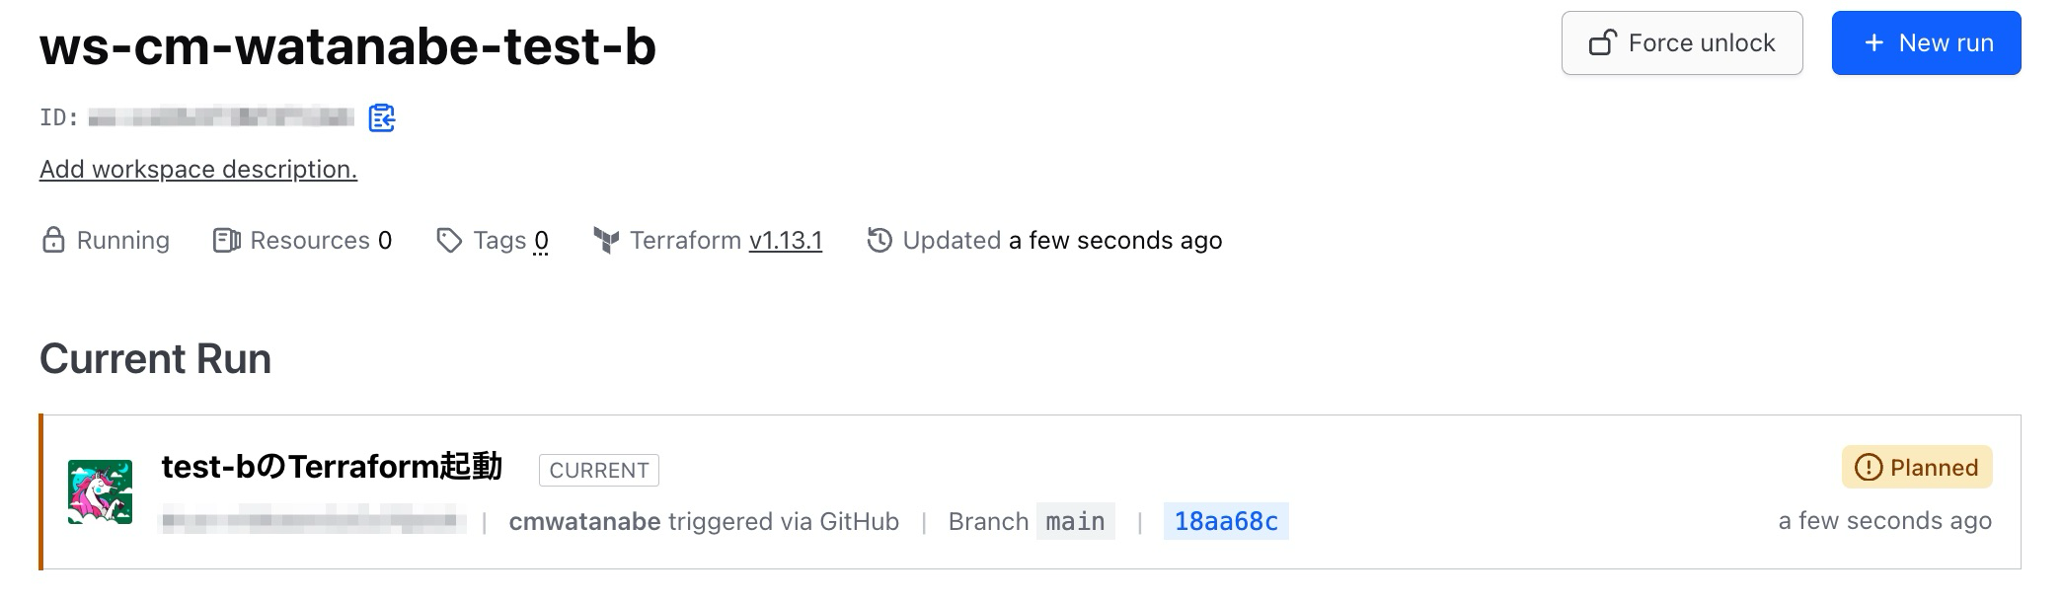Click the Tags label icon

[x=449, y=240]
